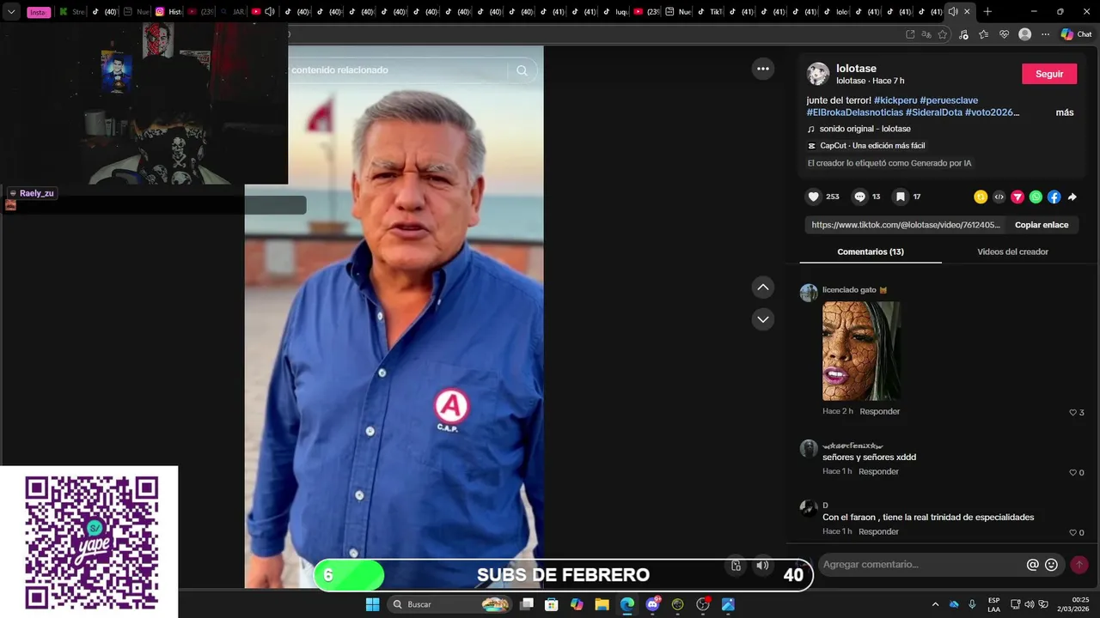1100x618 pixels.
Task: Add page to favorites with star icon
Action: click(x=943, y=34)
